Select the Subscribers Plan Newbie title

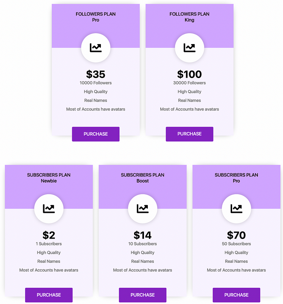[49, 178]
